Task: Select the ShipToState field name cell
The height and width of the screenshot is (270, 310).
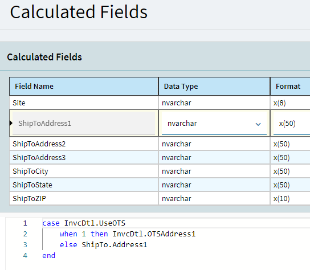Action: (x=84, y=185)
